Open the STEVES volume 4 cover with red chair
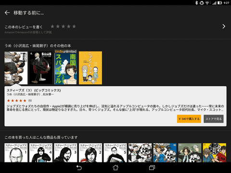 (x=41, y=68)
